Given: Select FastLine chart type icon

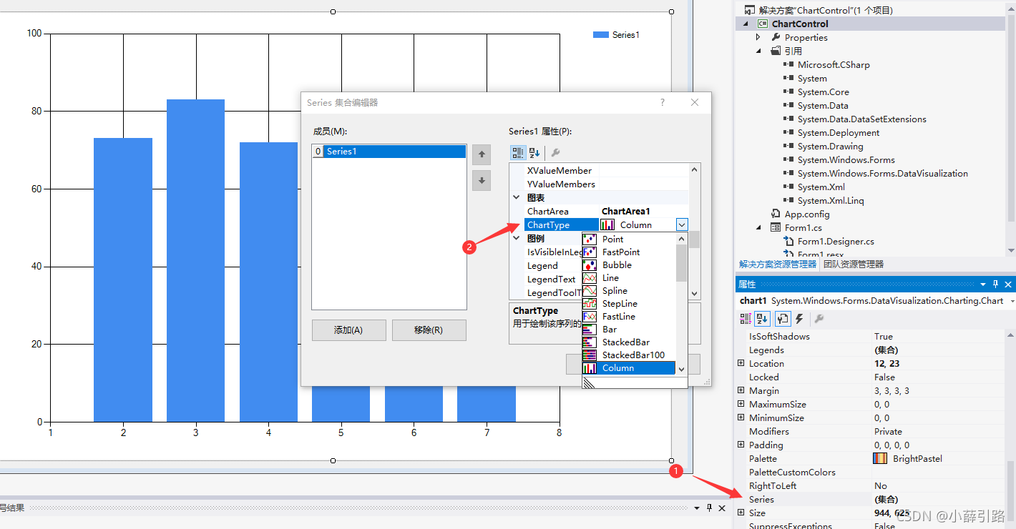Looking at the screenshot, I should (590, 316).
